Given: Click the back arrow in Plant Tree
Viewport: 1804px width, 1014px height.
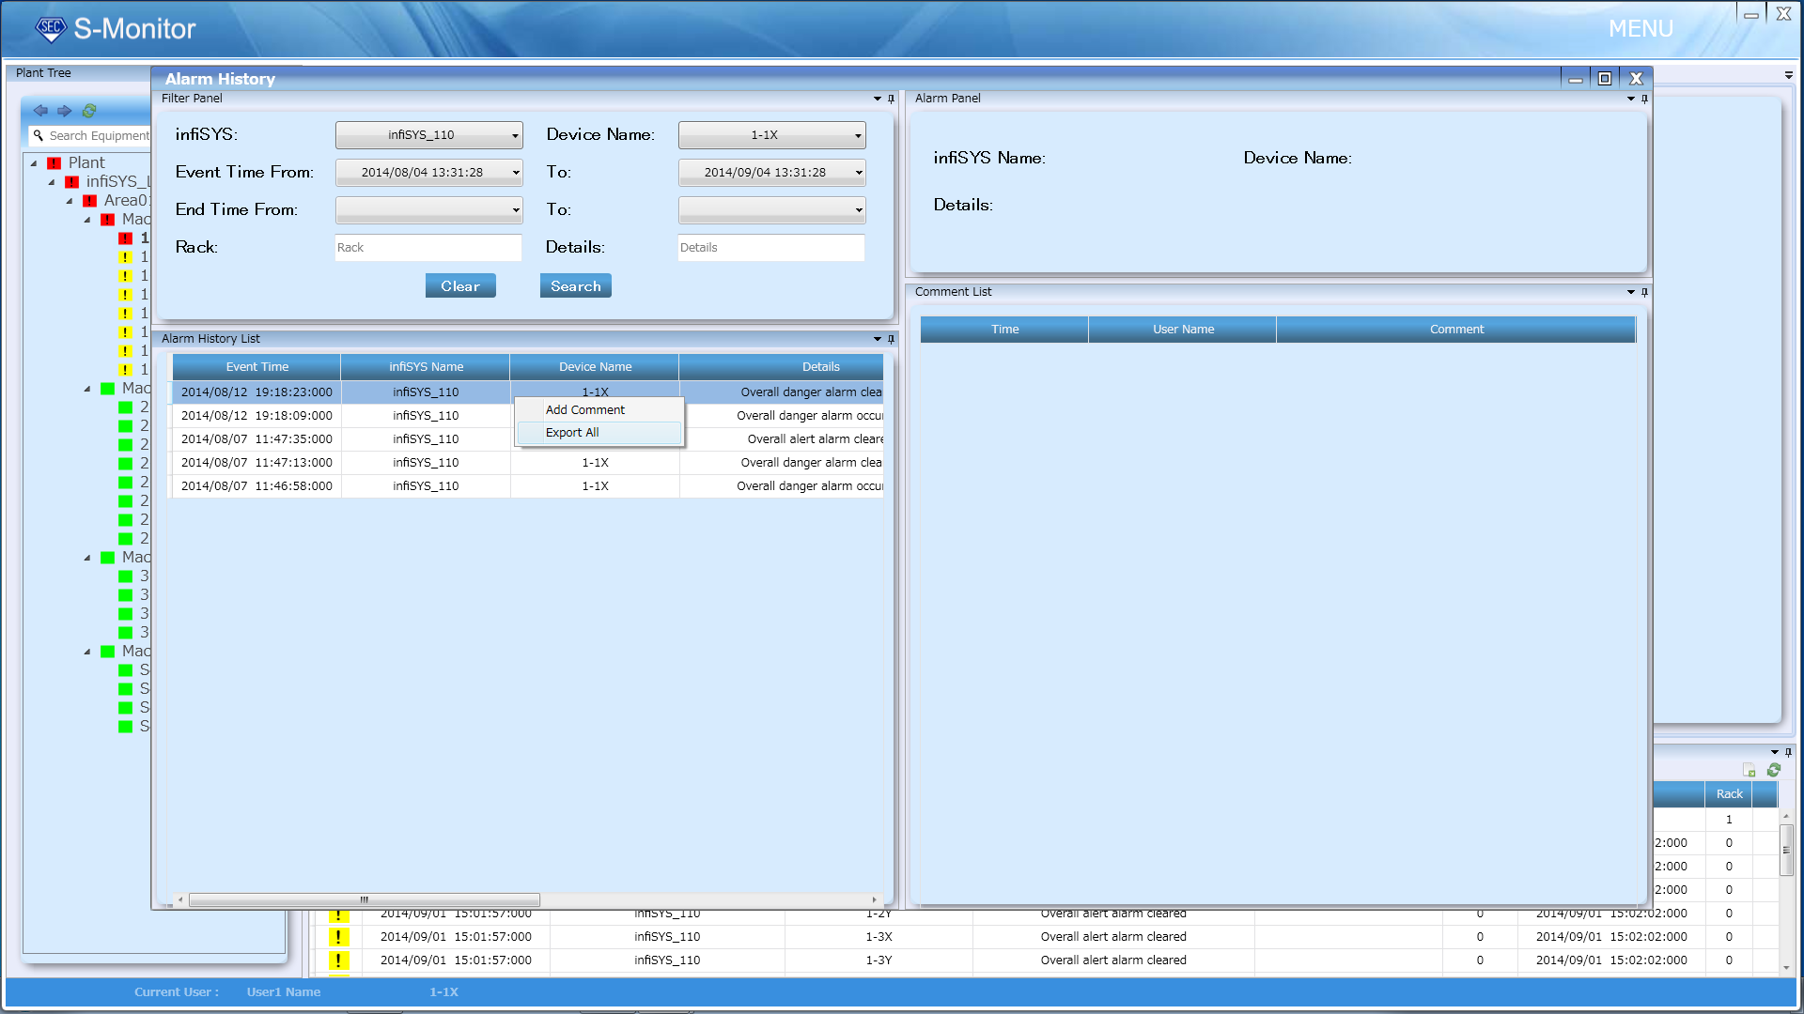Looking at the screenshot, I should (40, 111).
